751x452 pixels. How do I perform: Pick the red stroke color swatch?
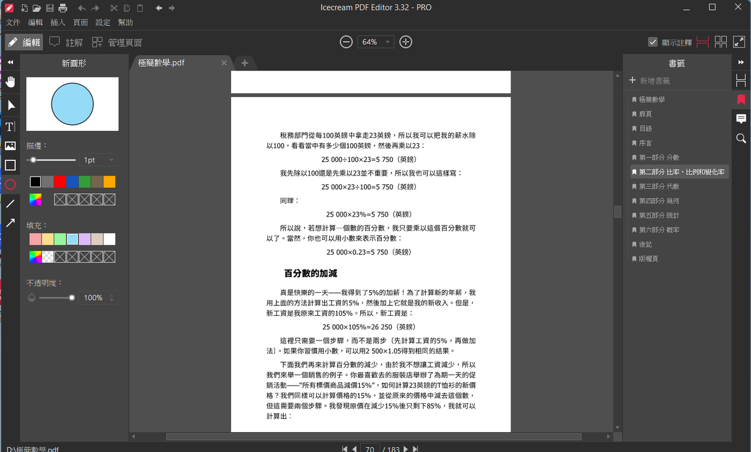coord(60,181)
